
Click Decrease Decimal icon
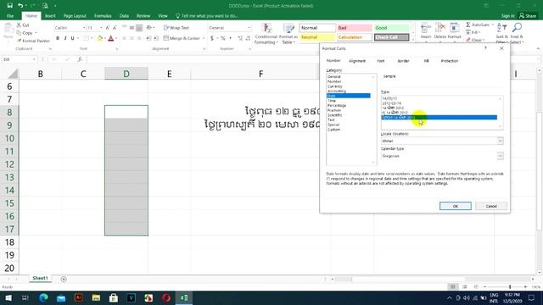pos(248,38)
